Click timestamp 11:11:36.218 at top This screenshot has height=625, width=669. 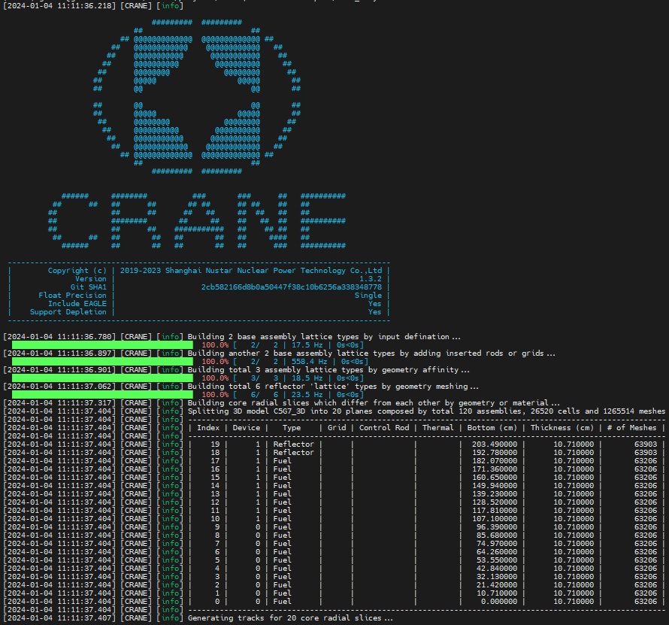pyautogui.click(x=59, y=6)
